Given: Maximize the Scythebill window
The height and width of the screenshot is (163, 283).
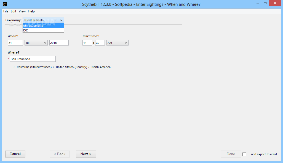Looking at the screenshot, I should 265,3.
